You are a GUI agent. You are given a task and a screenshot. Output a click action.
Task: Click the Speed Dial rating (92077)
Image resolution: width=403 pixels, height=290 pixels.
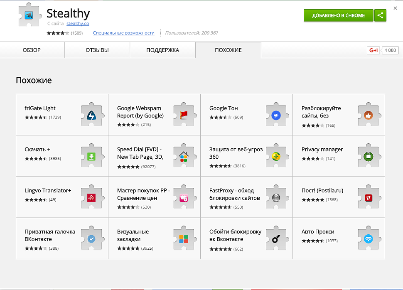pos(136,167)
